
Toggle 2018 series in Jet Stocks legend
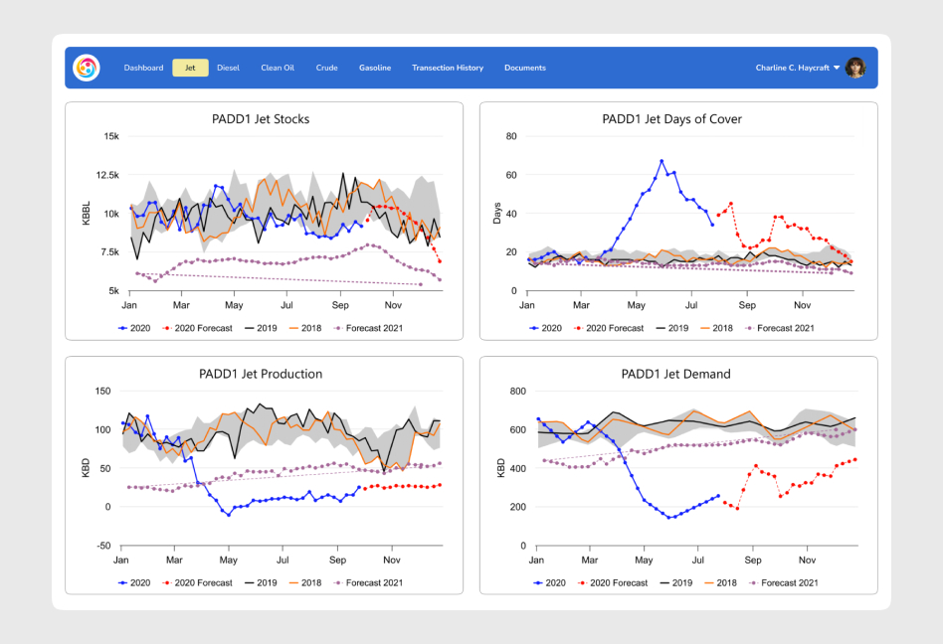[x=305, y=328]
